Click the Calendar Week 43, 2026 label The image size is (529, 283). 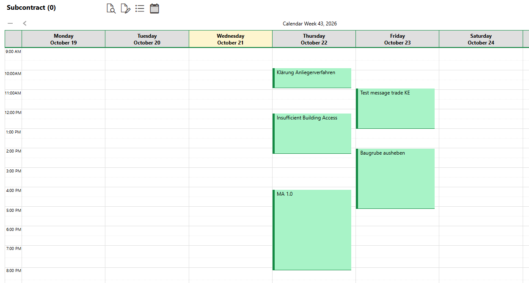click(x=310, y=24)
